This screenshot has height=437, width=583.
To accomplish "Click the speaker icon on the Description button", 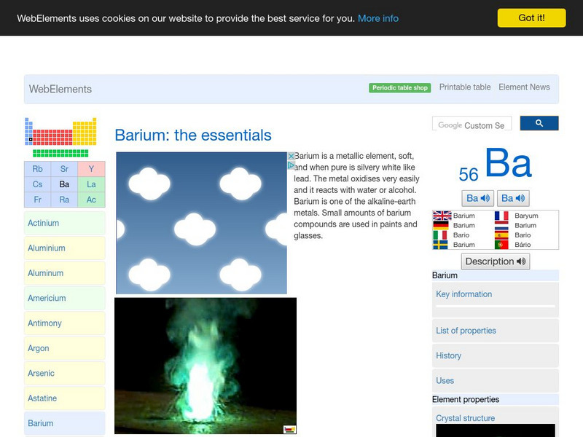I will click(x=520, y=261).
